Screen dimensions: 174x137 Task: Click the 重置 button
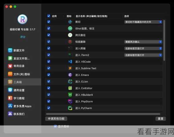[x=160, y=119]
